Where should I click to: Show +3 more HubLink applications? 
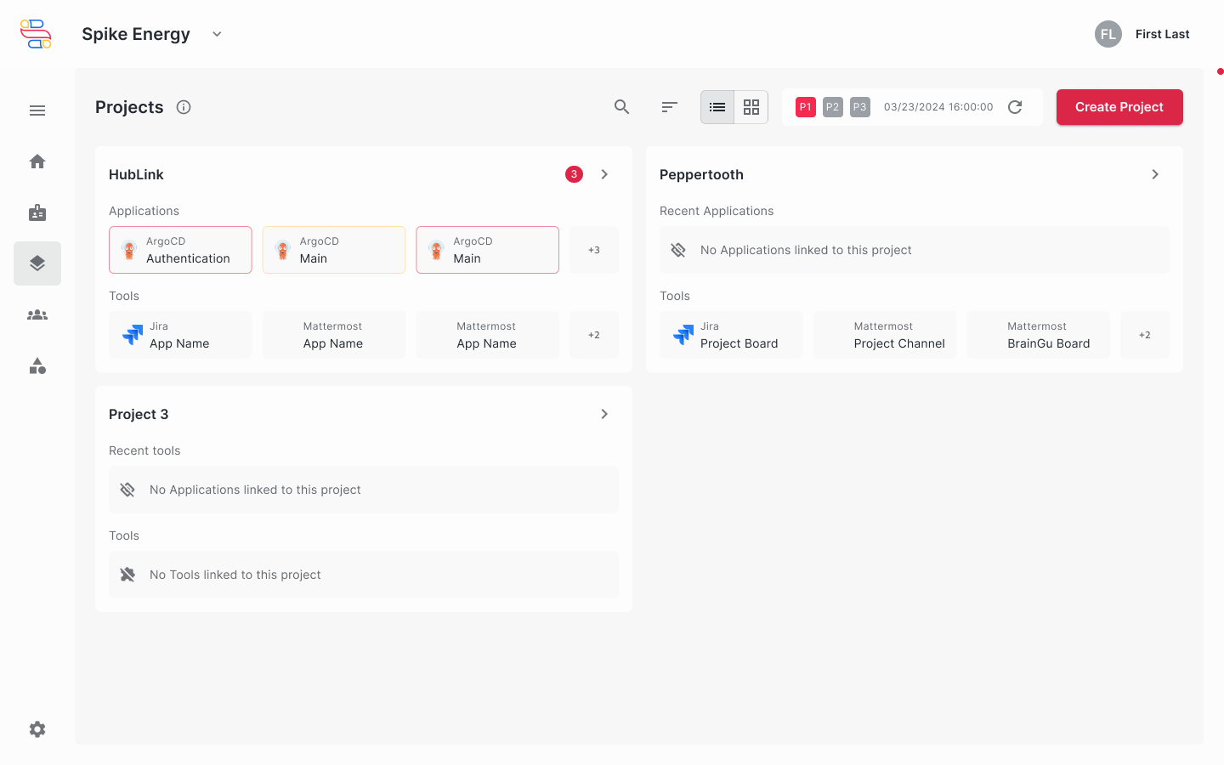point(594,250)
